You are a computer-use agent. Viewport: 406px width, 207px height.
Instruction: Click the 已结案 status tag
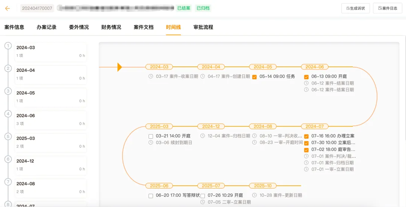point(184,8)
